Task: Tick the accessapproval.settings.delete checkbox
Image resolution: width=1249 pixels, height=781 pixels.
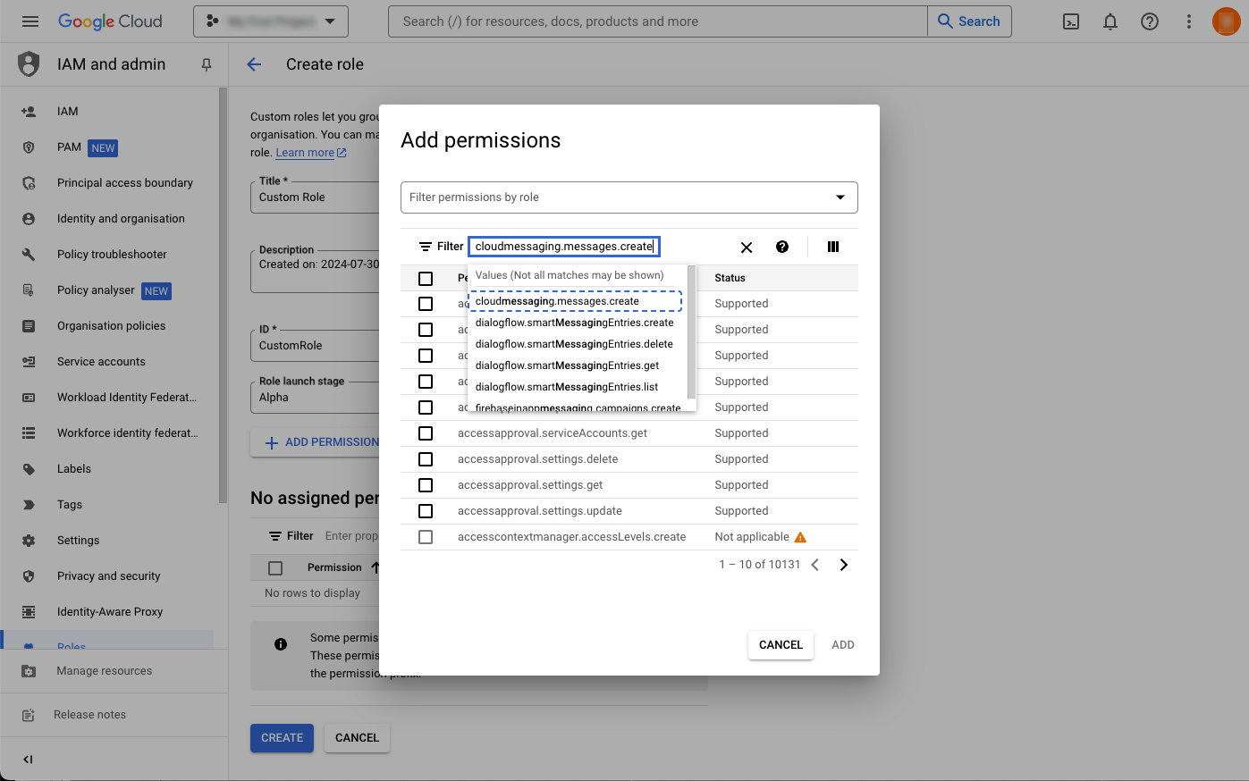Action: 426,459
